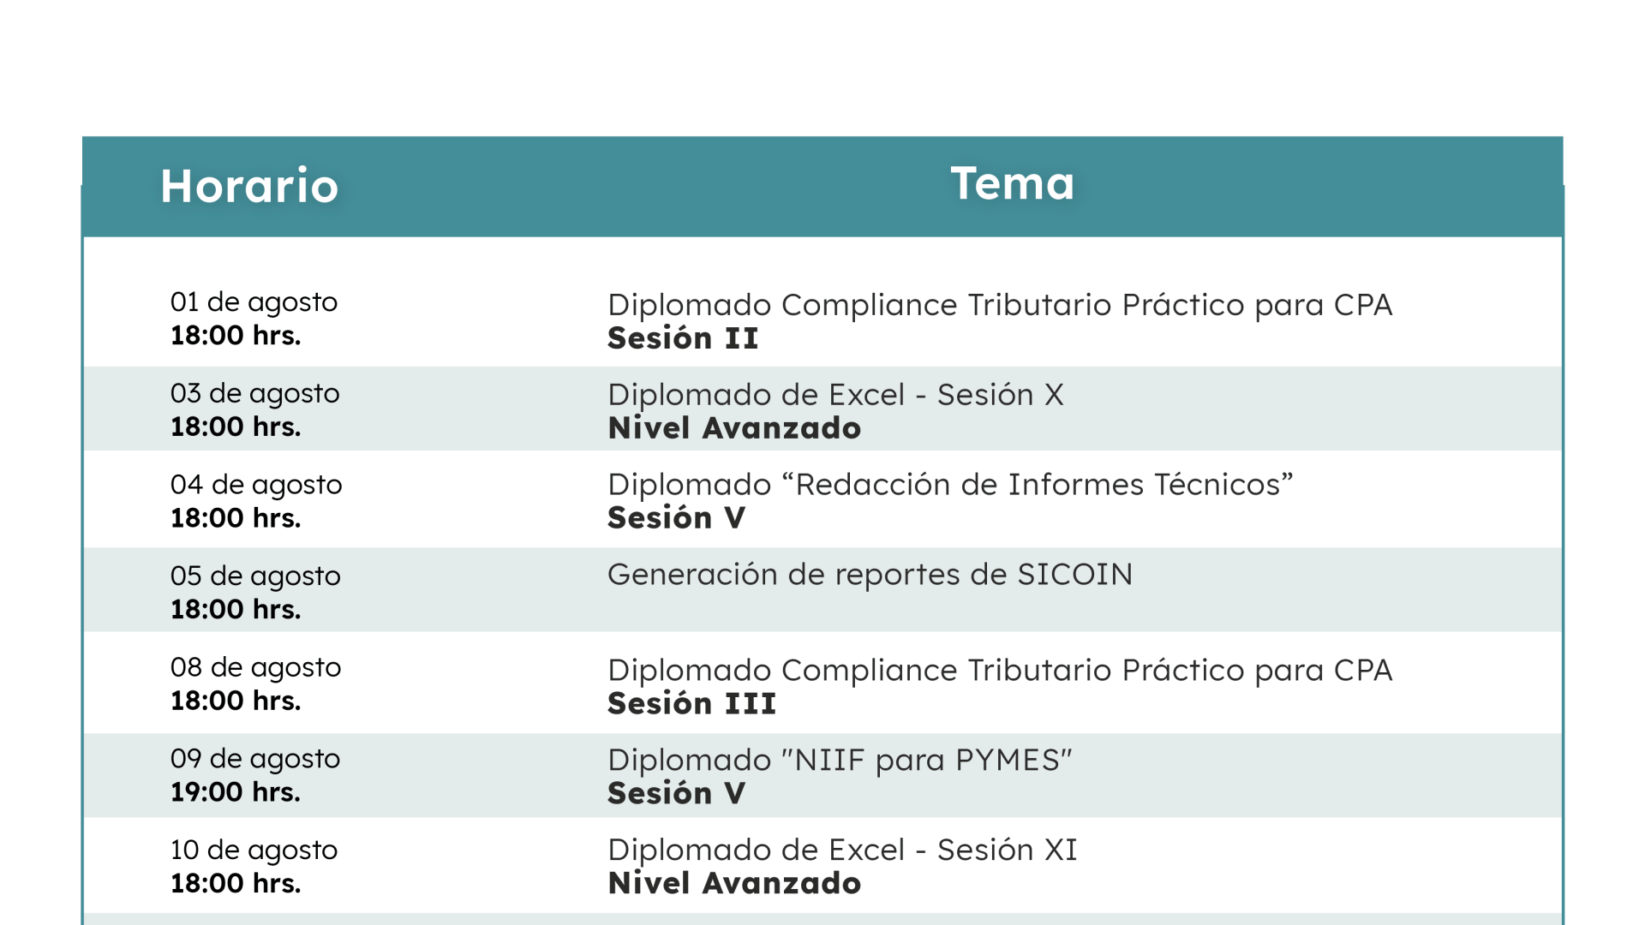Select the 08 de agosto date
The width and height of the screenshot is (1645, 925).
coord(255,668)
